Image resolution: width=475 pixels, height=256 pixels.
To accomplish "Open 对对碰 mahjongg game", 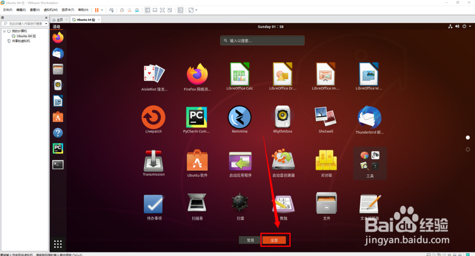I will click(x=326, y=163).
